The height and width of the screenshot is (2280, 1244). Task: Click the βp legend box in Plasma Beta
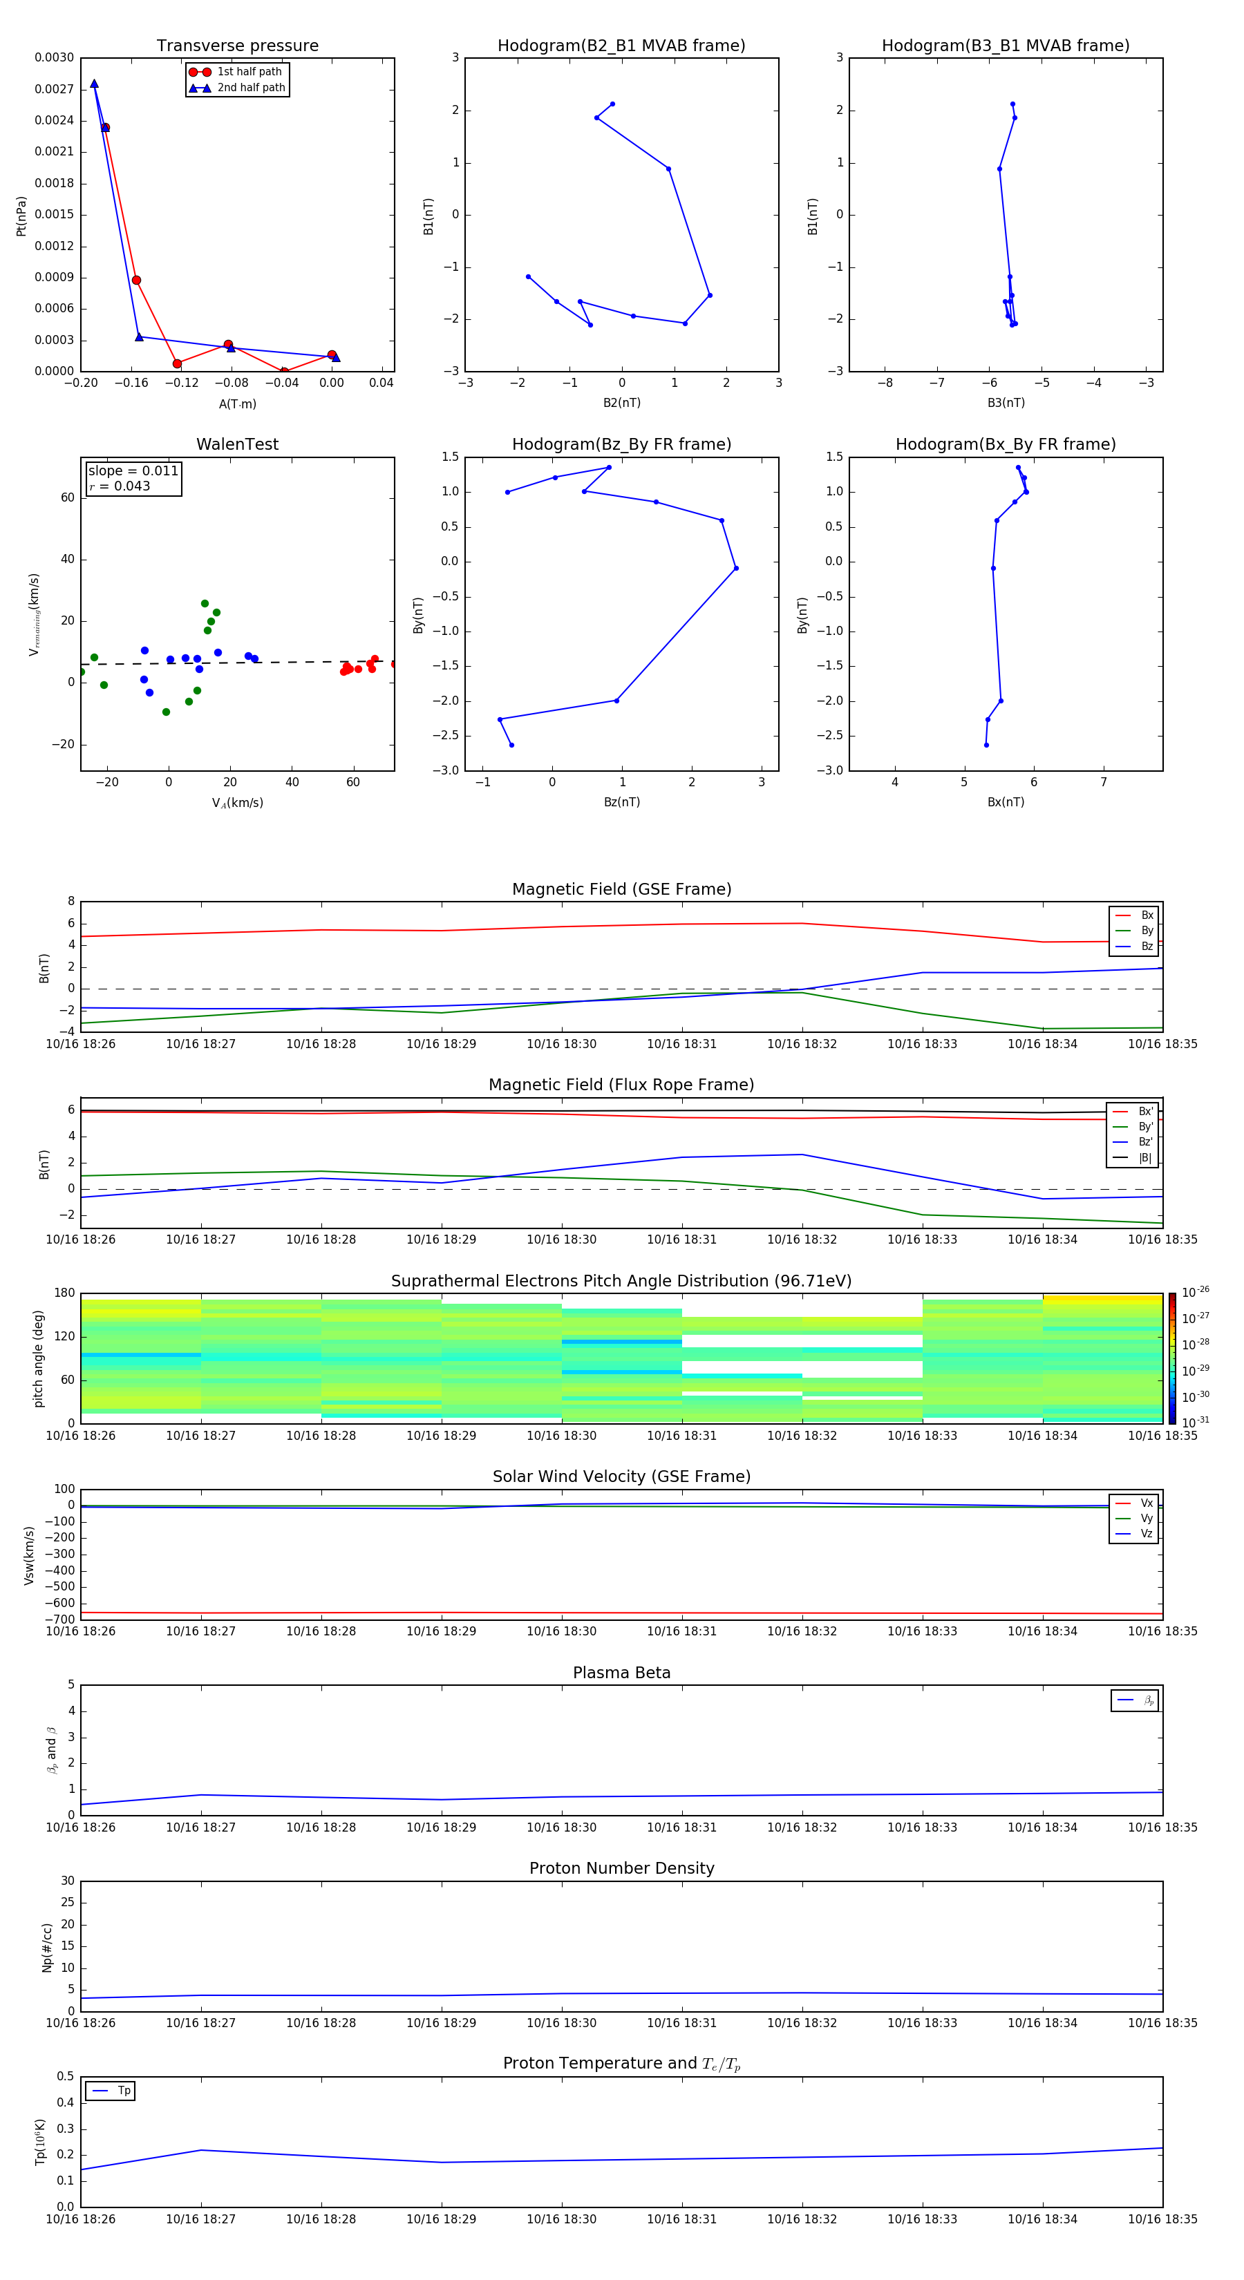tap(1135, 1700)
